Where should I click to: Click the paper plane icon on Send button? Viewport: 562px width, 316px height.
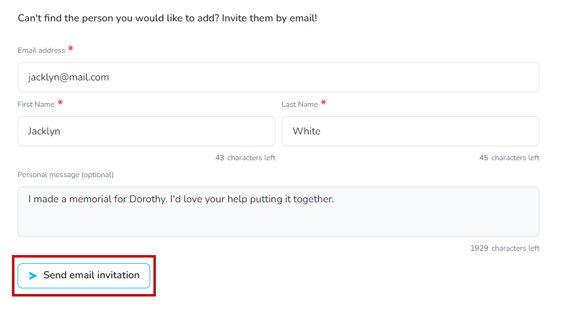[x=33, y=276]
